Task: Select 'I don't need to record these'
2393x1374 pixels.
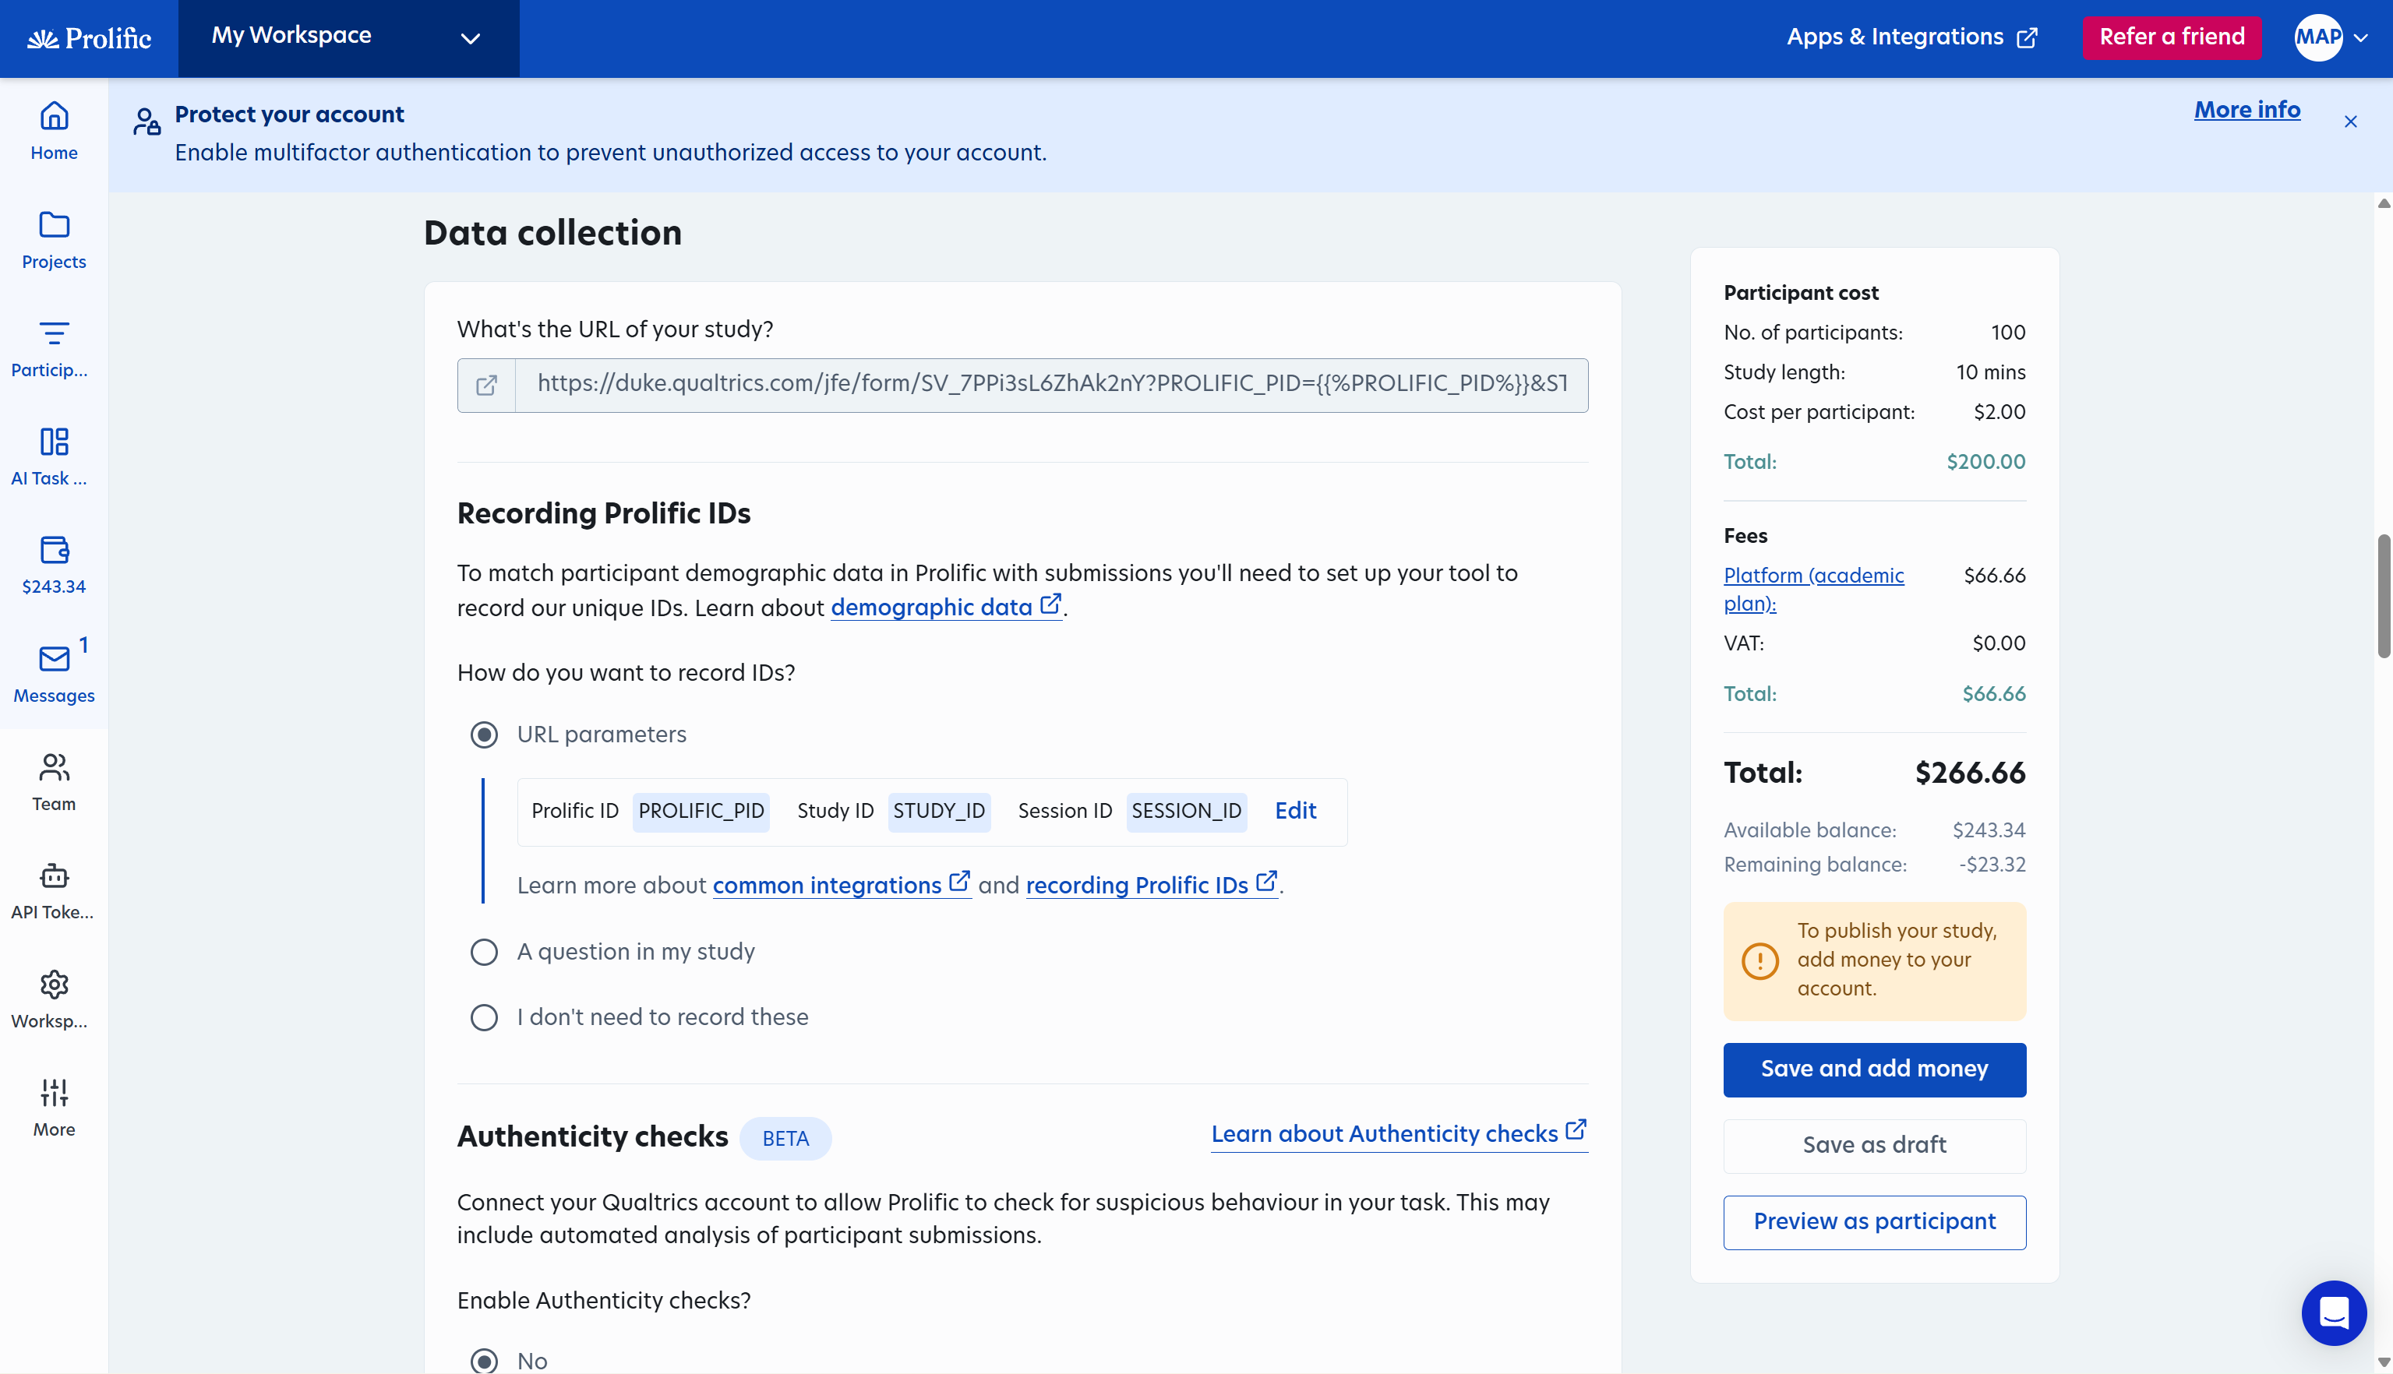Action: 484,1016
